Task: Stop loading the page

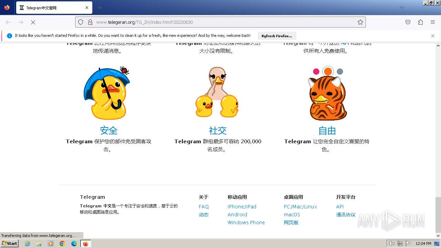Action: click(x=33, y=22)
